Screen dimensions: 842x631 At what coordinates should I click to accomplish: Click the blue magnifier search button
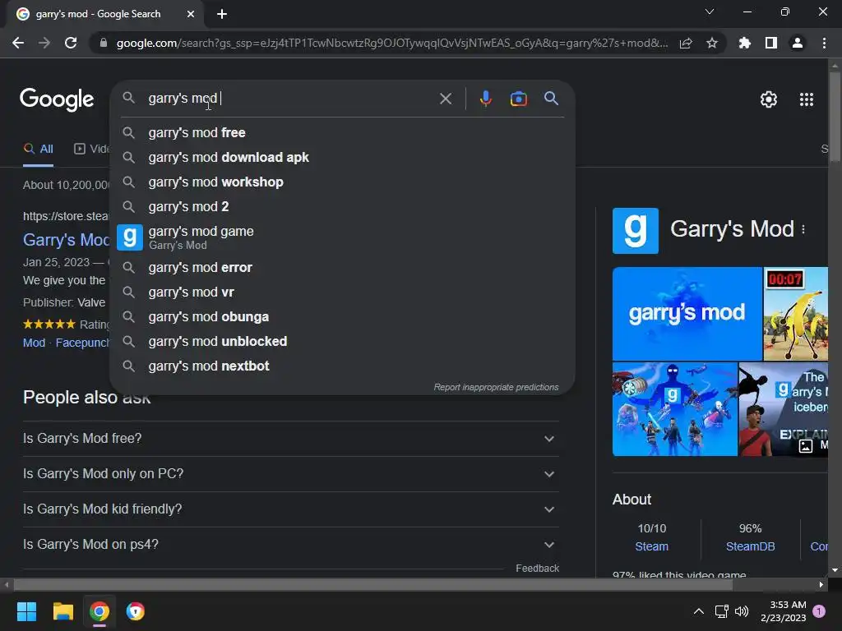(551, 99)
